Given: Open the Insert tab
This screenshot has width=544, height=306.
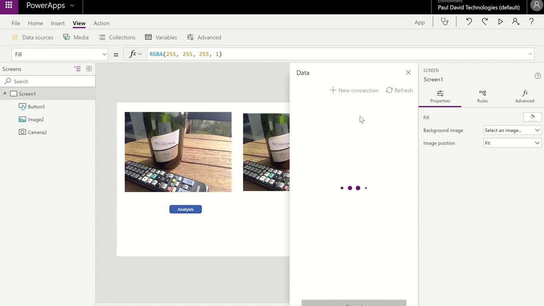Looking at the screenshot, I should pyautogui.click(x=58, y=23).
